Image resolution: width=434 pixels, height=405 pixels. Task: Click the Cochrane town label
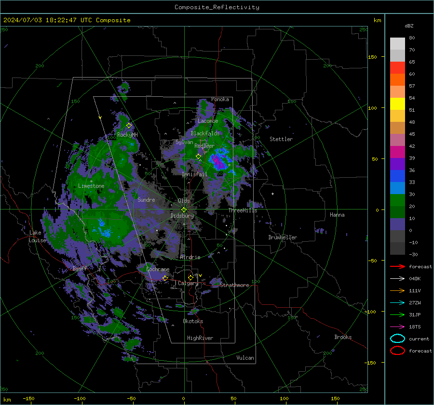[158, 269]
